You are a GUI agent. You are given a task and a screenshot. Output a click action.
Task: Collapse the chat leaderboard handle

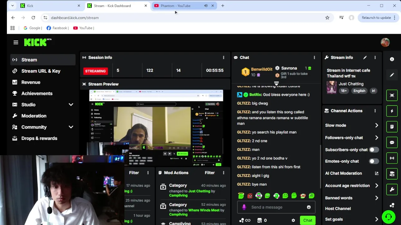click(276, 84)
